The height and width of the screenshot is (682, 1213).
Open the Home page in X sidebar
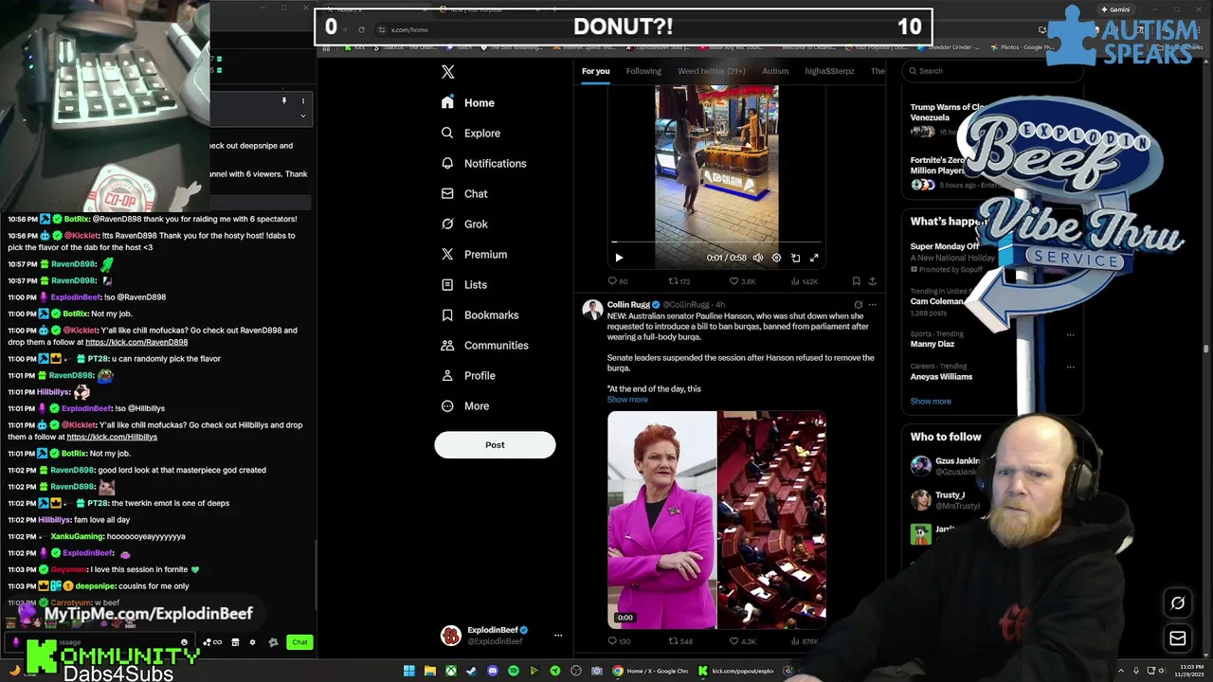[x=468, y=102]
